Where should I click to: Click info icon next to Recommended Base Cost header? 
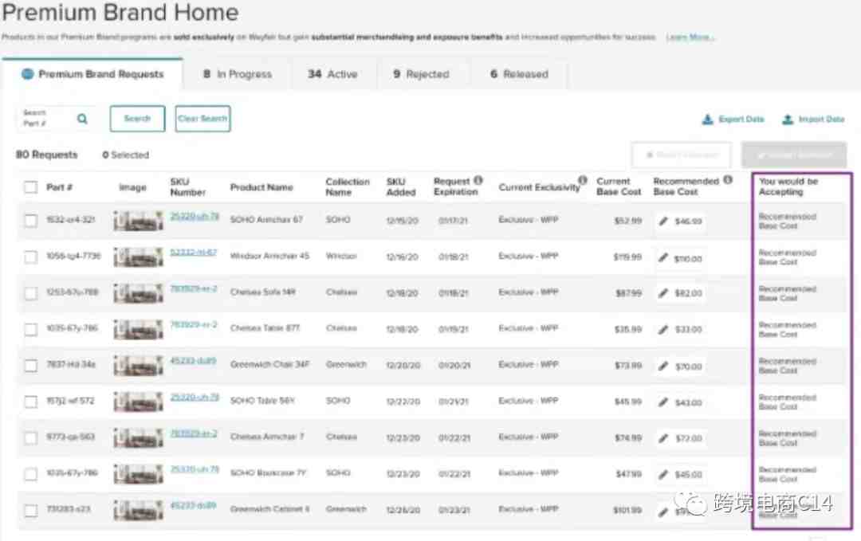click(728, 180)
